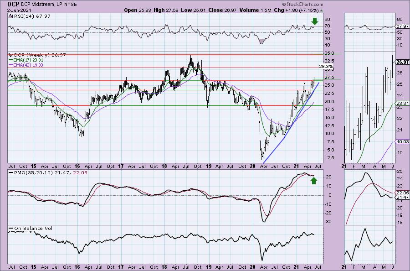Click the bold DCP ticker symbol in the header
410x271 pixels.
point(13,4)
